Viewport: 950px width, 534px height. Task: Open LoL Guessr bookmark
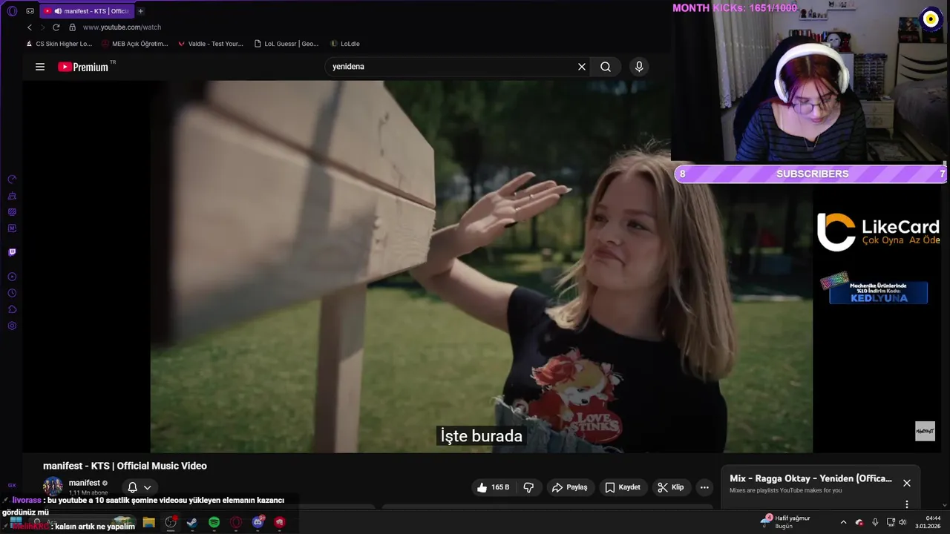coord(286,44)
